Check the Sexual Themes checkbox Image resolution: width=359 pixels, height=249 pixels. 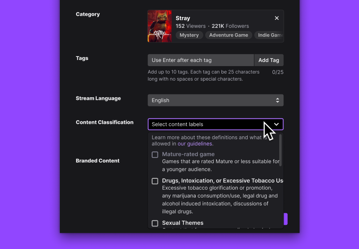155,223
